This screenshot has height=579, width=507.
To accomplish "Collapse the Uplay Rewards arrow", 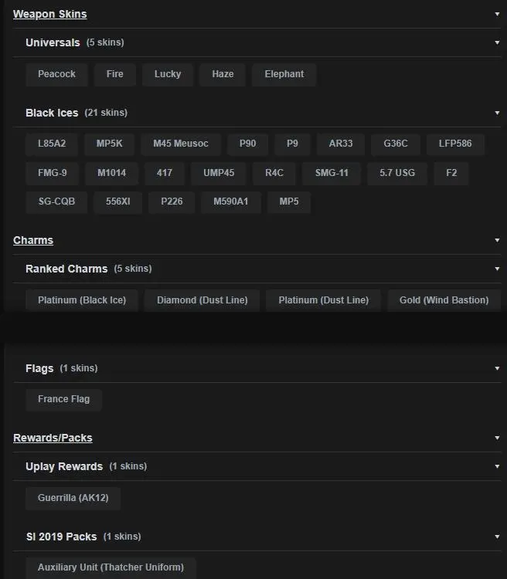I will pos(497,466).
